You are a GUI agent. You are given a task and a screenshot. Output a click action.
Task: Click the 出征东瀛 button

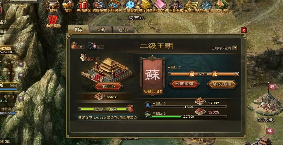(184, 84)
